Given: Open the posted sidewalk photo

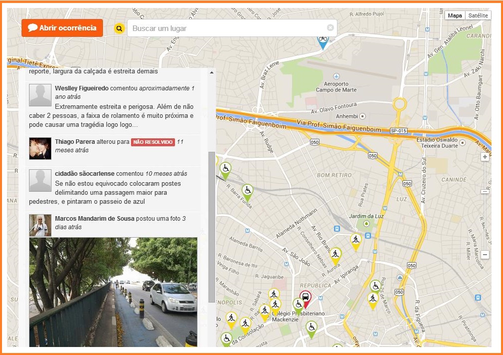Looking at the screenshot, I should [113, 292].
